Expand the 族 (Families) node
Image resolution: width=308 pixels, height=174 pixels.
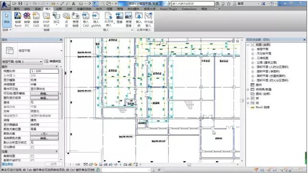coord(248,98)
